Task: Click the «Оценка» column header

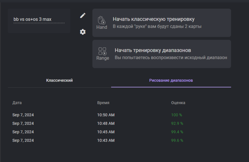Action: coord(178,103)
